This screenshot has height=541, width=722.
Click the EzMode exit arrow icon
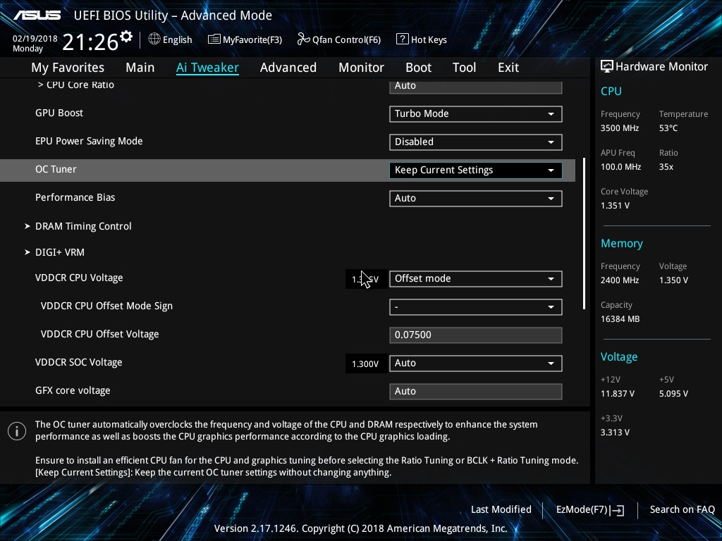point(618,510)
